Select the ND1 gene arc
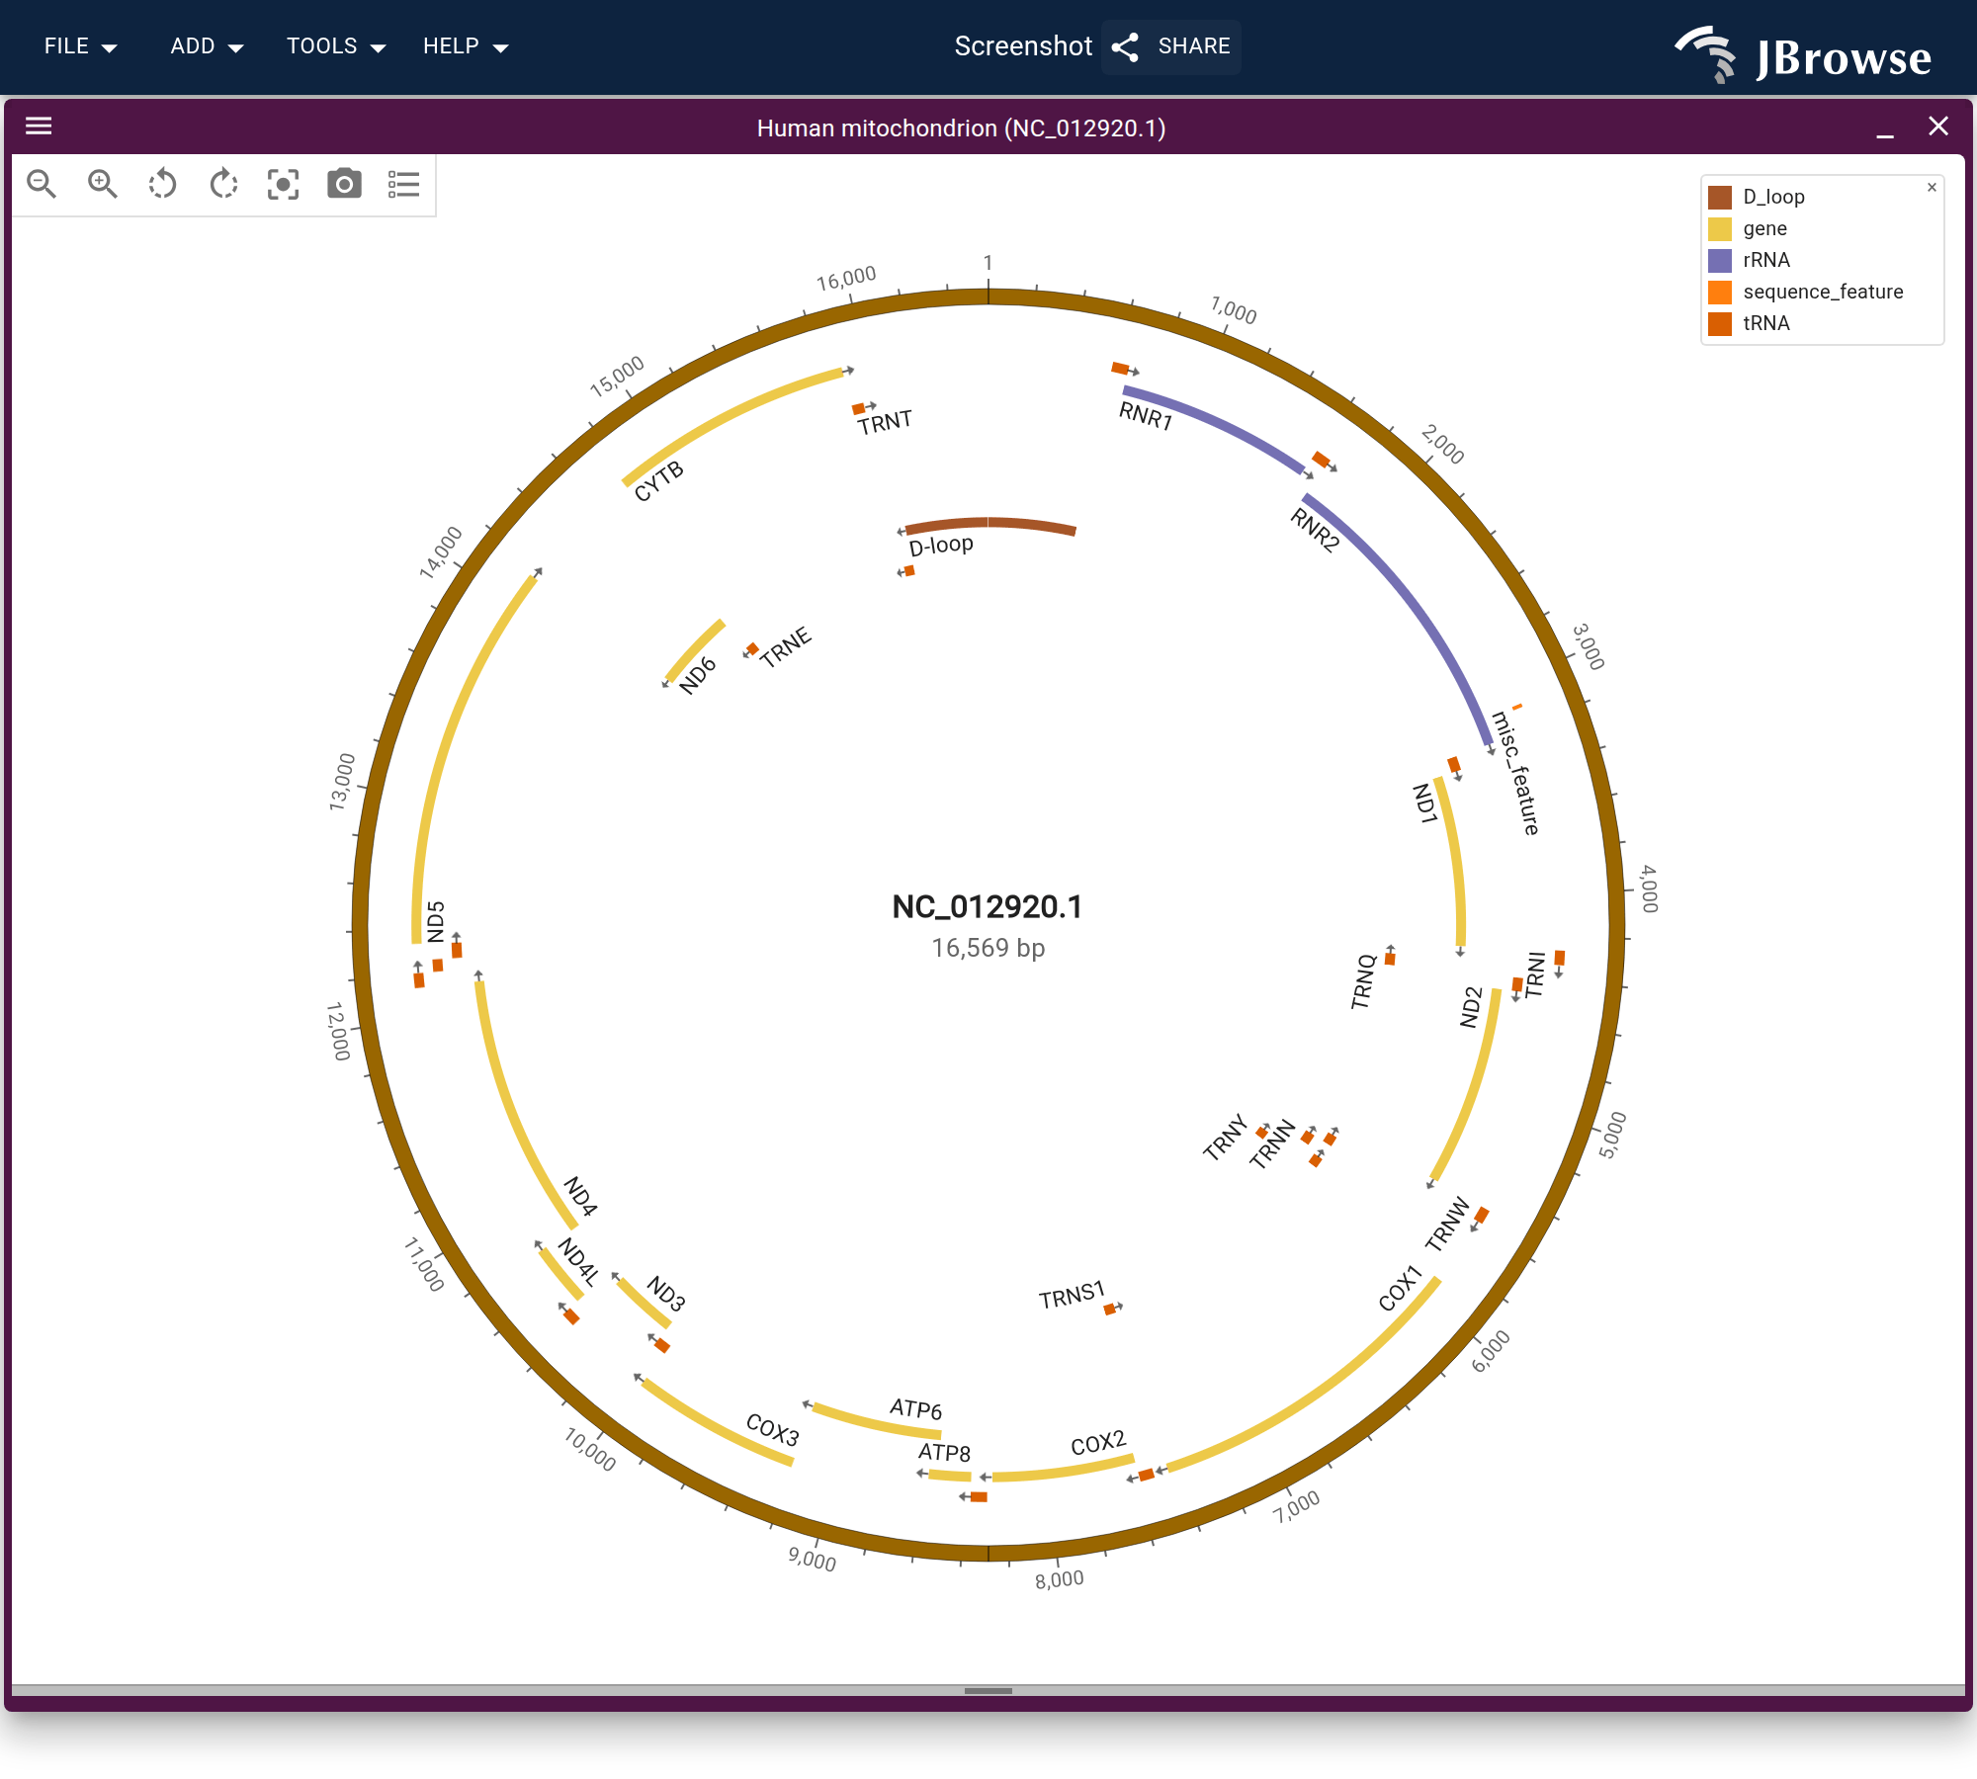This screenshot has height=1779, width=1977. [x=1454, y=860]
